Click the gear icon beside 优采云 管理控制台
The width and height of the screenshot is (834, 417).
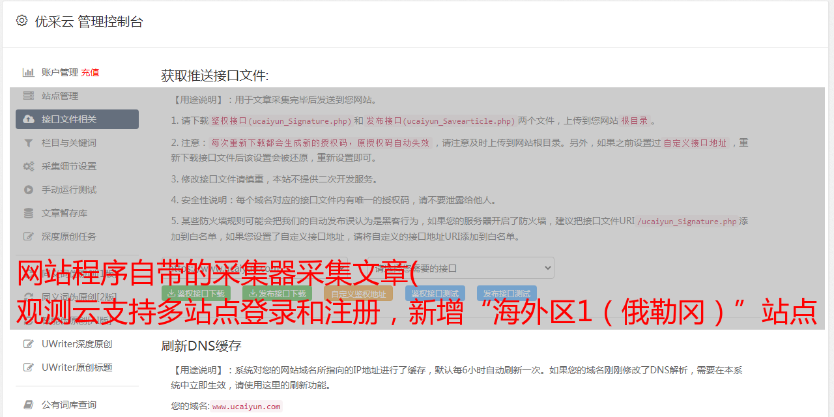22,21
